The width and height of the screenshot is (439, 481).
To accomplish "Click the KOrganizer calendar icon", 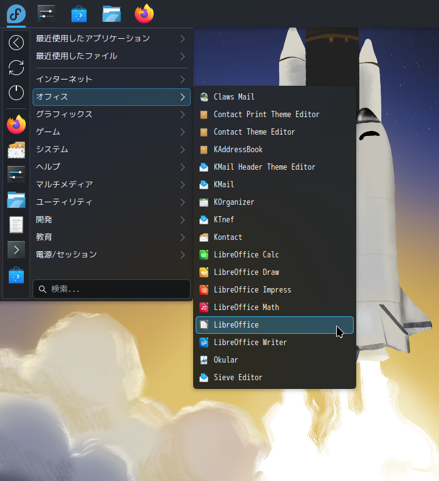I will pos(204,202).
